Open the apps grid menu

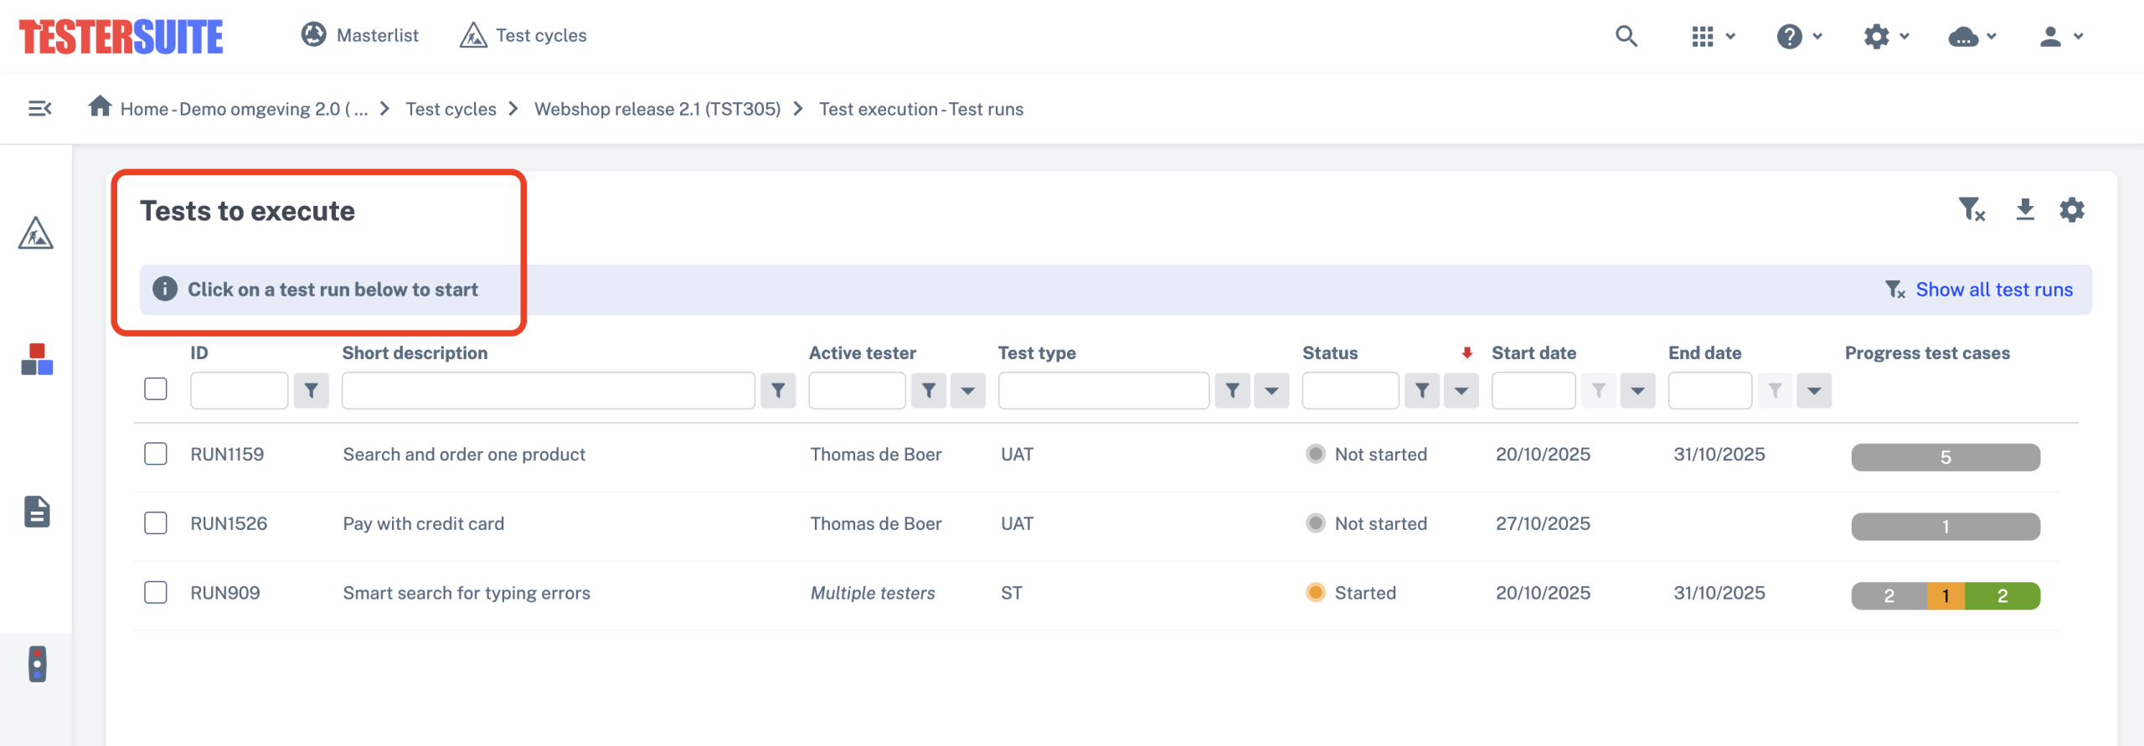pos(1712,36)
